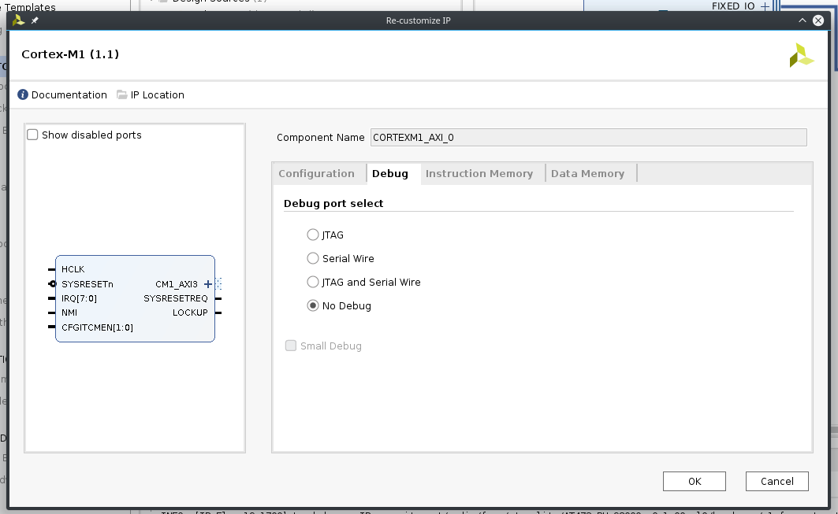Viewport: 838px width, 514px height.
Task: Click the Vivado logo in title bar
Action: click(x=18, y=20)
